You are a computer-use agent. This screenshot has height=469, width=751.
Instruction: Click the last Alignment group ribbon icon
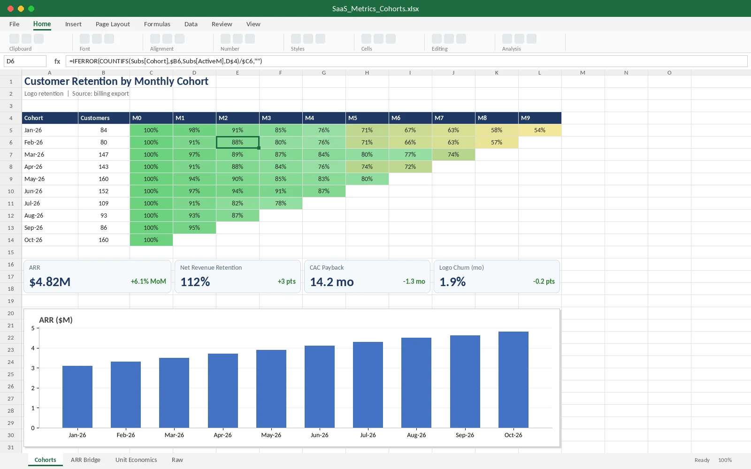[180, 39]
